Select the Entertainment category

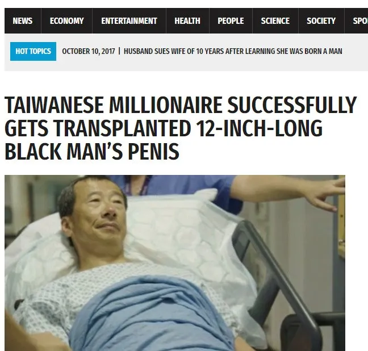[129, 21]
